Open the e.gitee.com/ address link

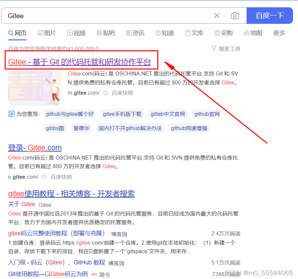click(x=23, y=177)
